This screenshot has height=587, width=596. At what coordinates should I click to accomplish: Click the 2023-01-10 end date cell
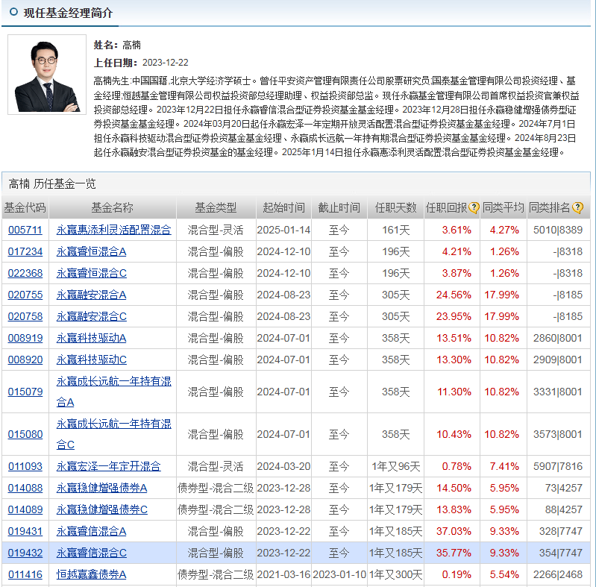[x=339, y=575]
